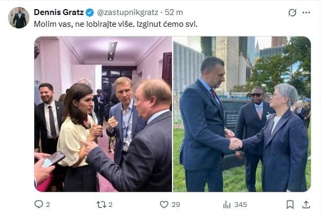
Task: Click the 345 views count
Action: pyautogui.click(x=241, y=204)
